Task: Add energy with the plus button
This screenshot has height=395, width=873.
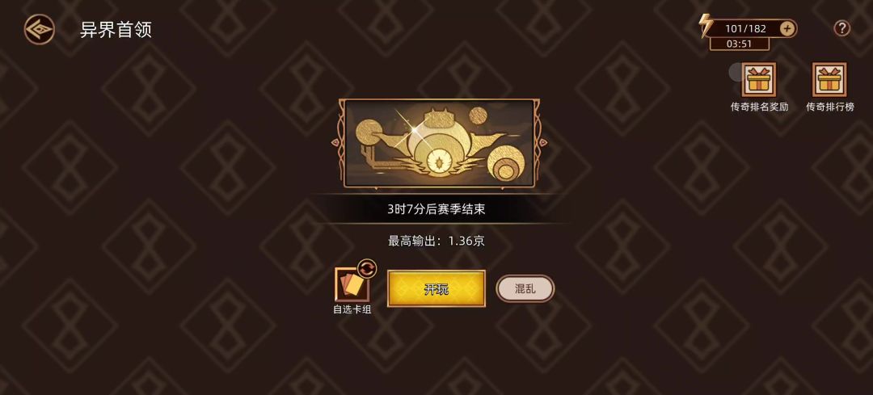Action: [787, 28]
